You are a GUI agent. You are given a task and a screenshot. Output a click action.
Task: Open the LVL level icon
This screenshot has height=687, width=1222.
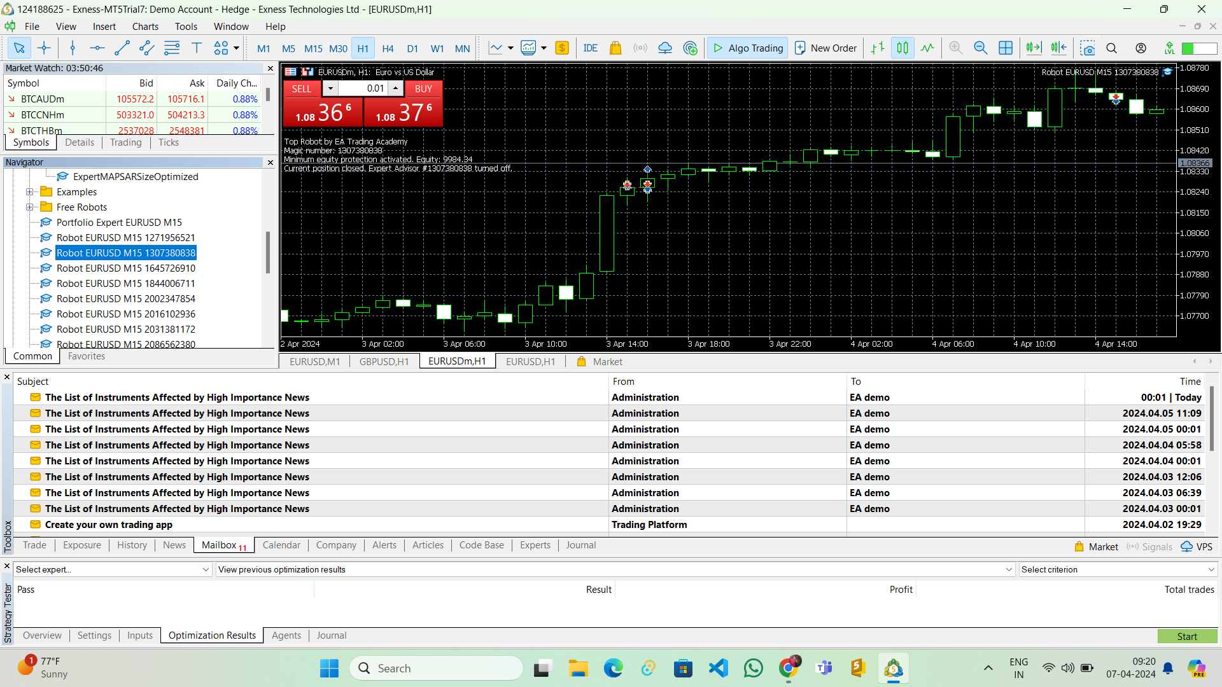pos(1170,48)
